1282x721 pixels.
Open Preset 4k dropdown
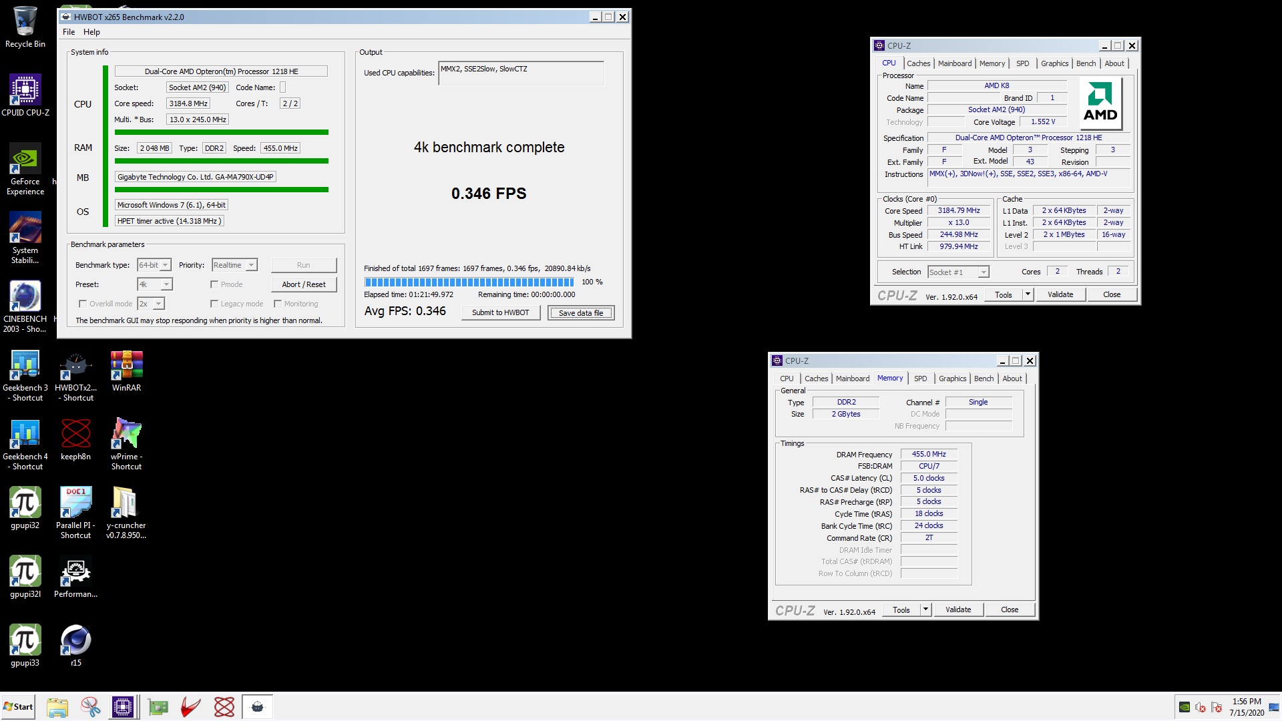(x=155, y=284)
